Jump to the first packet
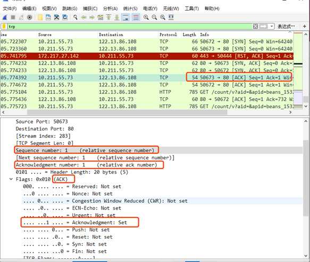Image resolution: width=310 pixels, height=262 pixels. pyautogui.click(x=108, y=18)
